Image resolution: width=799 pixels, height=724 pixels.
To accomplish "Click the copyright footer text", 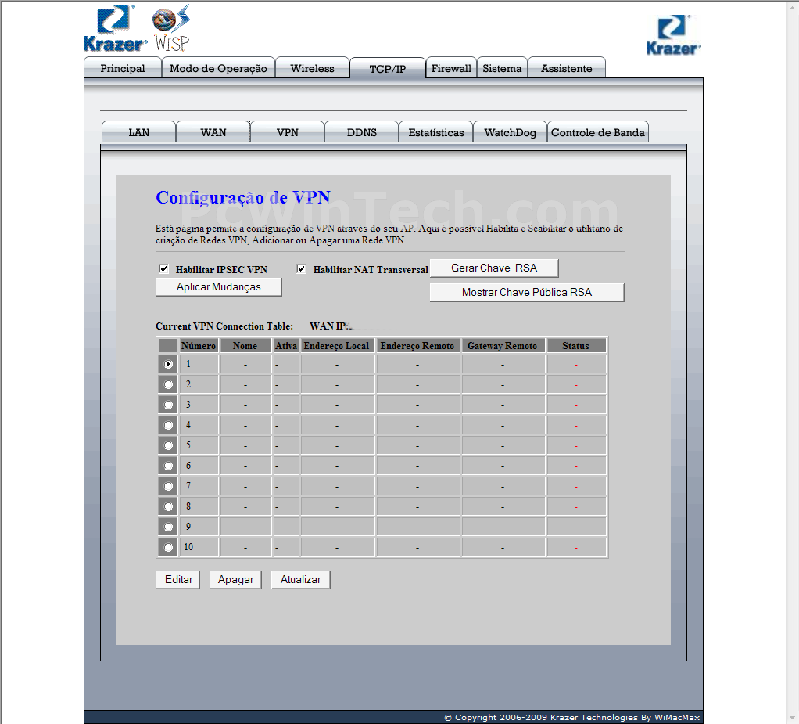I will pos(571,718).
